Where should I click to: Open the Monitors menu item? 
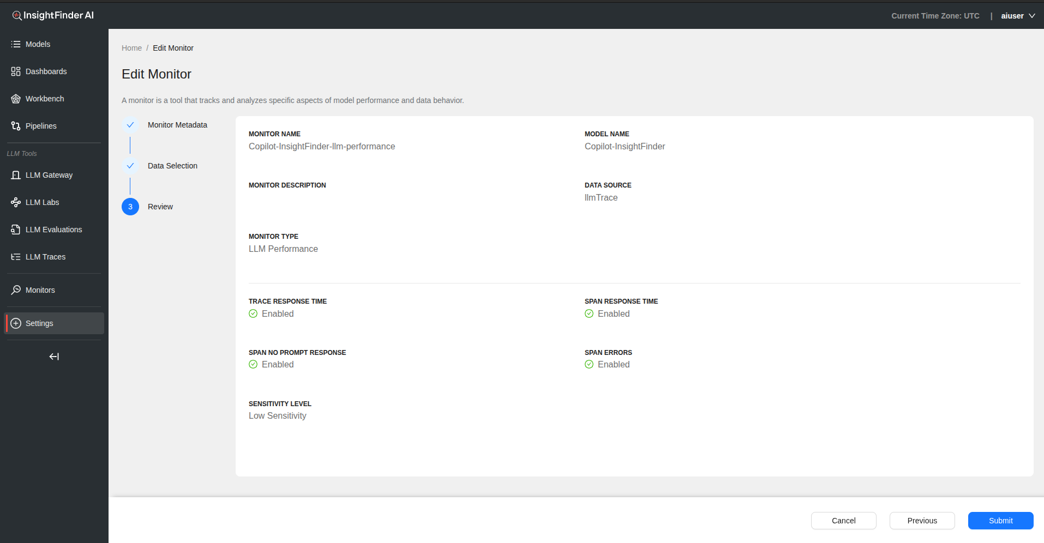(40, 290)
